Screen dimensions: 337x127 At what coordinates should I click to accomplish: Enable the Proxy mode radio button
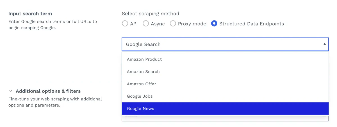(173, 24)
